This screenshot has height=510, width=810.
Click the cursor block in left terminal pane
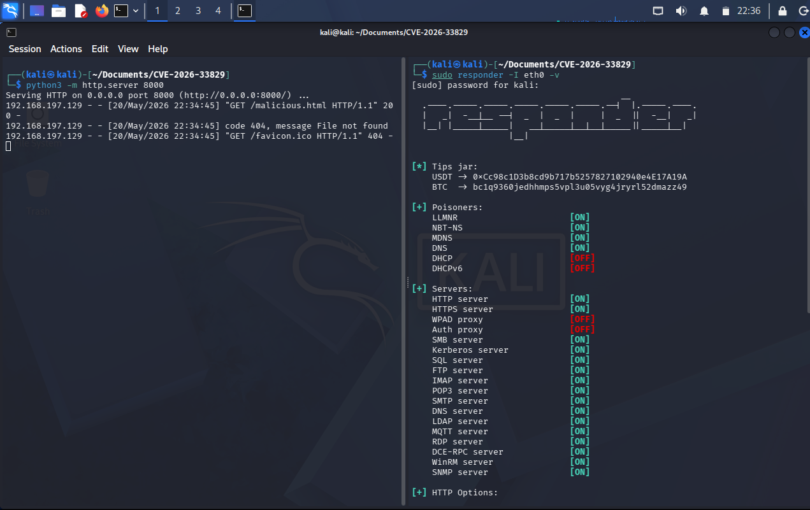tap(8, 146)
